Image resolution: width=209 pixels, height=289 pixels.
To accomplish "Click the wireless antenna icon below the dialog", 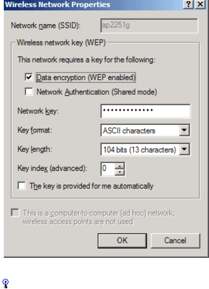I will coord(6,283).
